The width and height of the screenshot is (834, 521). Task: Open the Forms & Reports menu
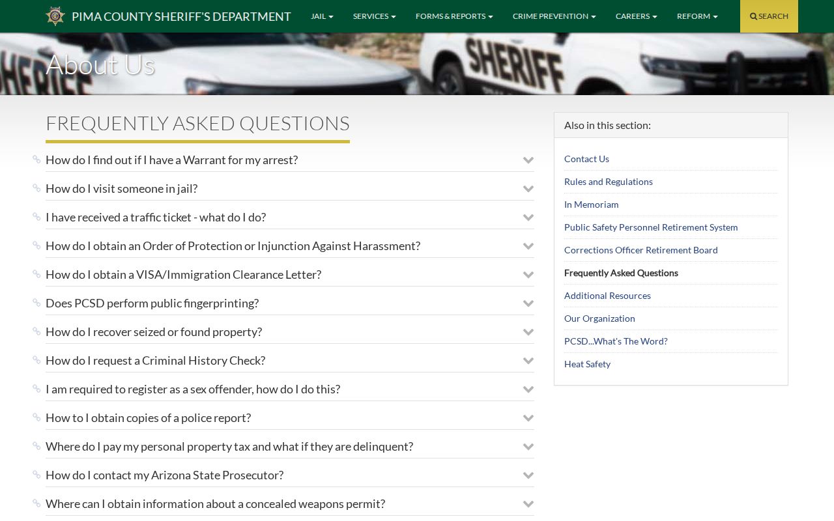[x=454, y=16]
